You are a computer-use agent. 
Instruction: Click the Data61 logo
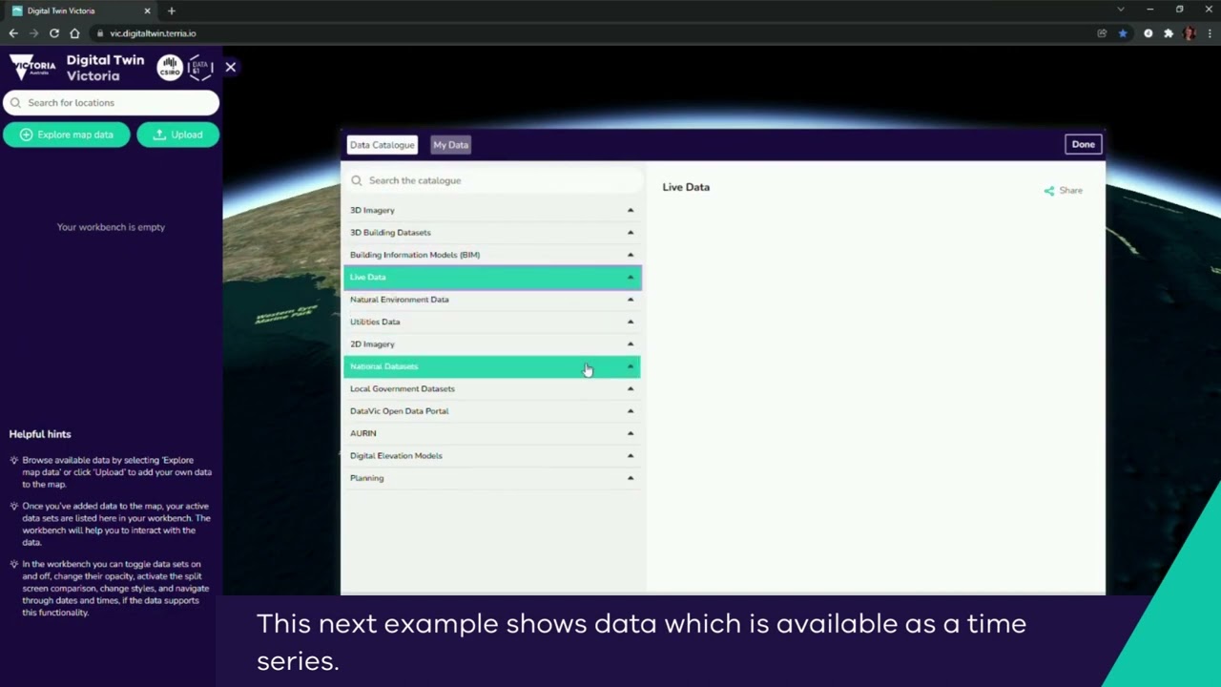coord(200,68)
